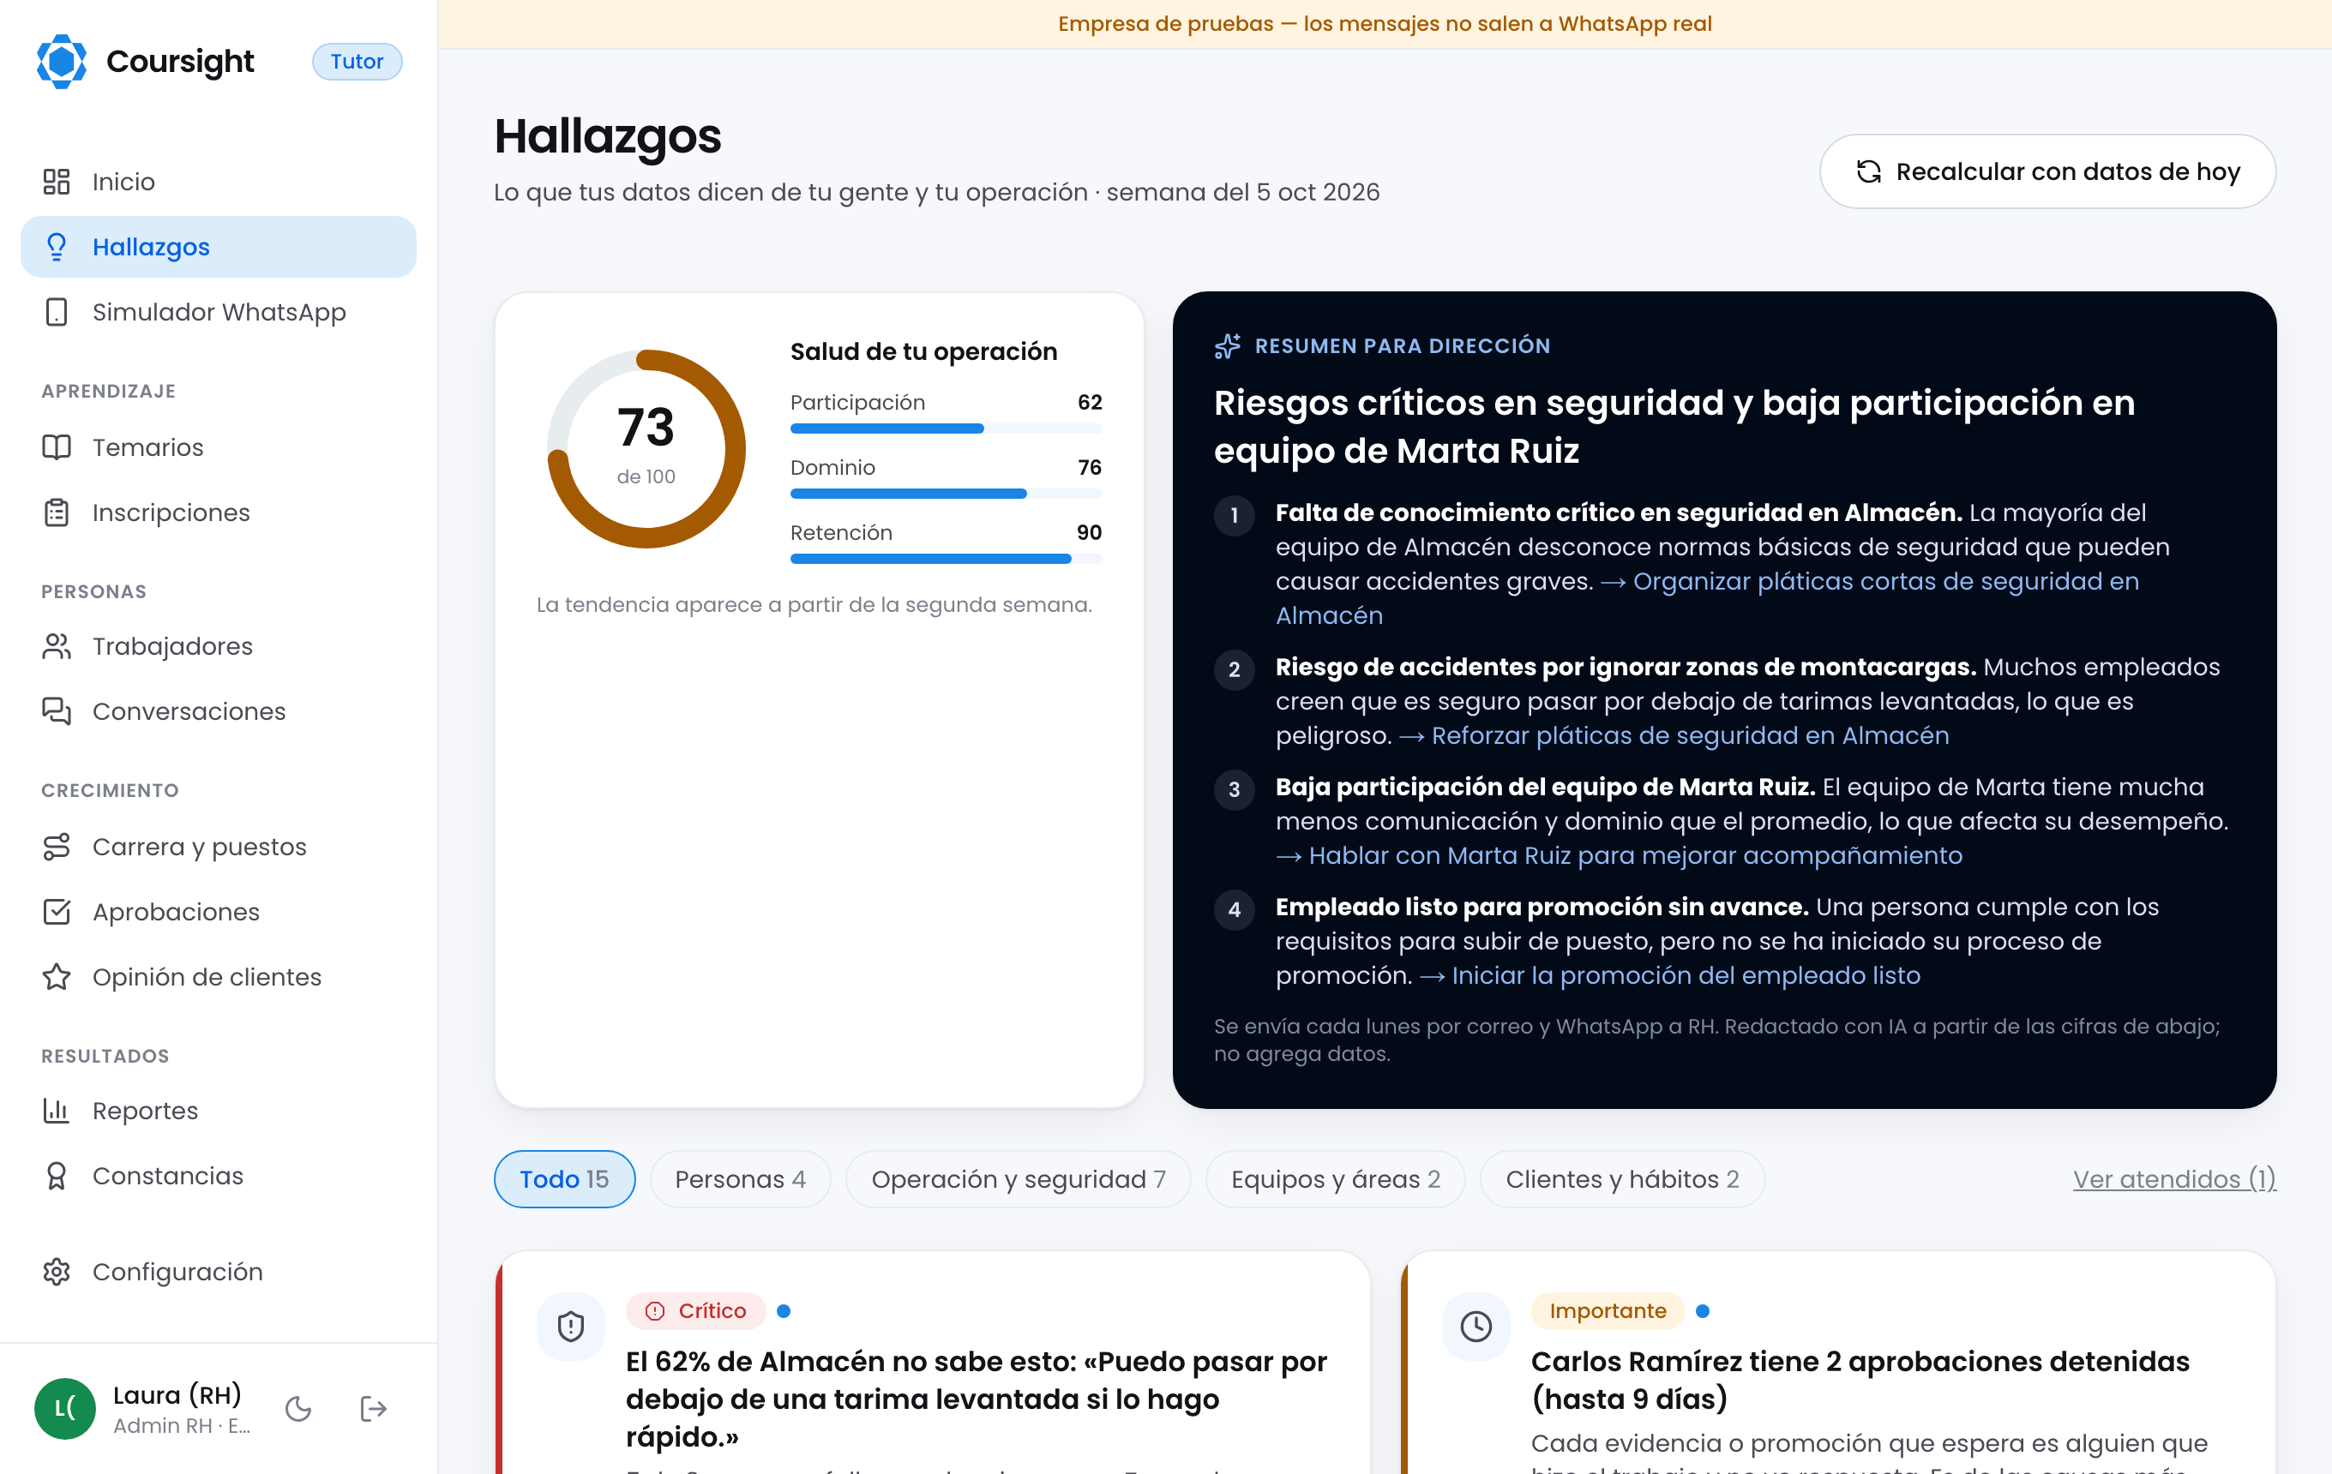Click the Hallazgos lightbulb icon

point(57,247)
